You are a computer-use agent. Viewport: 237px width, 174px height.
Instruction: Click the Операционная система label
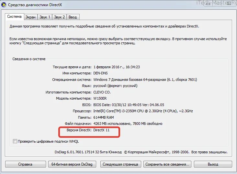coord(72,80)
